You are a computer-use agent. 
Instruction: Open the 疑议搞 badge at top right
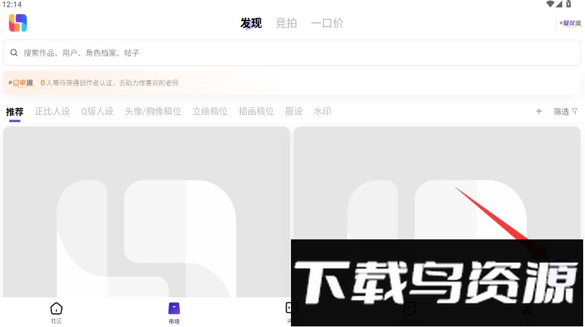[x=570, y=23]
